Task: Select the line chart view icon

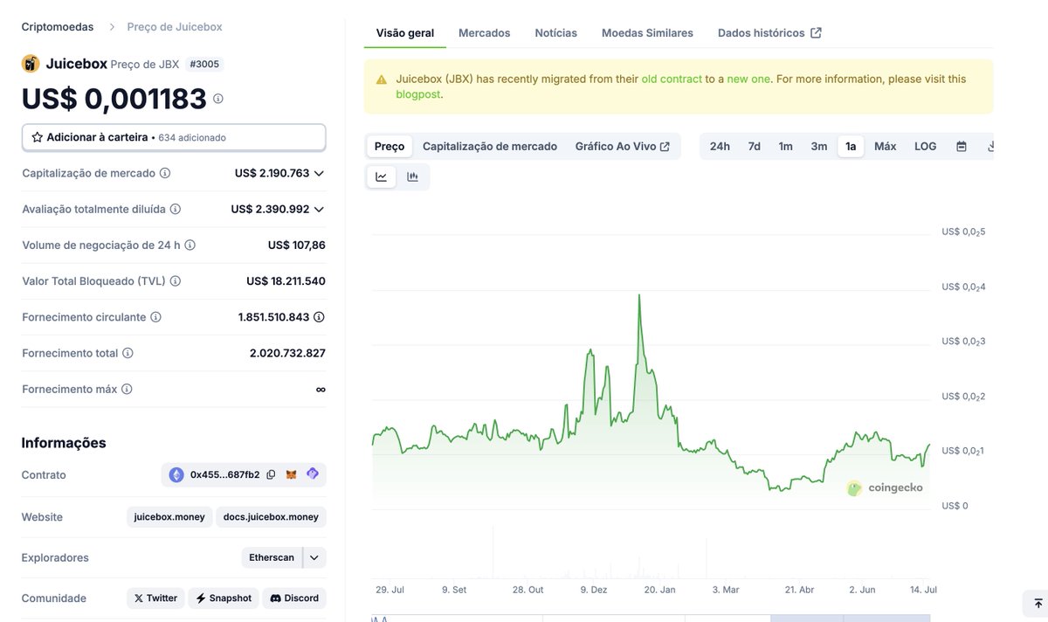Action: pyautogui.click(x=381, y=176)
